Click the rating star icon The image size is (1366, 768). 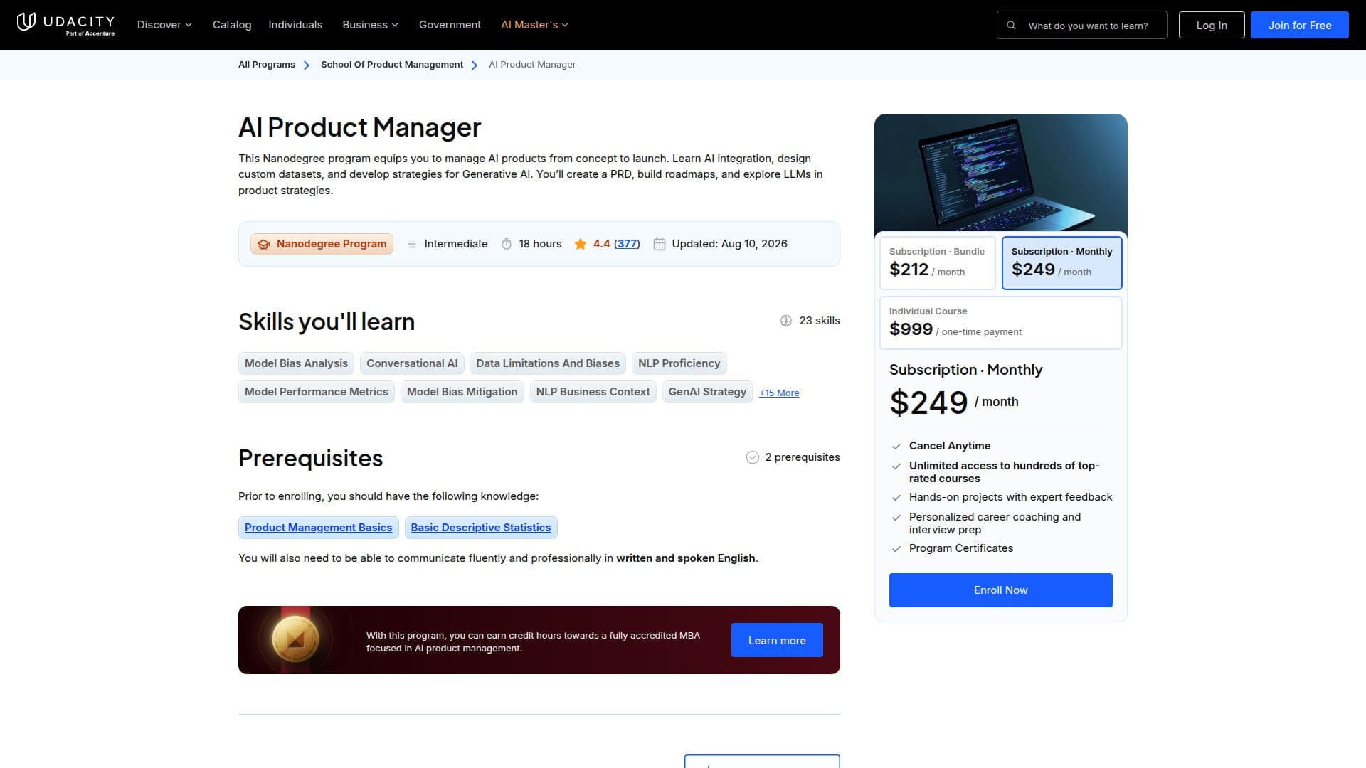pos(581,244)
